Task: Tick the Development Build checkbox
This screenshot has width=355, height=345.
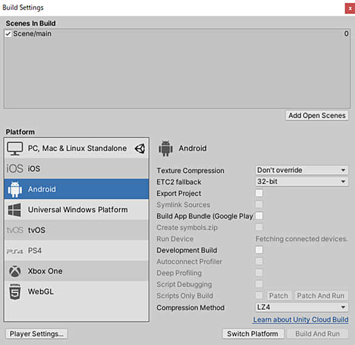Action: (259, 250)
